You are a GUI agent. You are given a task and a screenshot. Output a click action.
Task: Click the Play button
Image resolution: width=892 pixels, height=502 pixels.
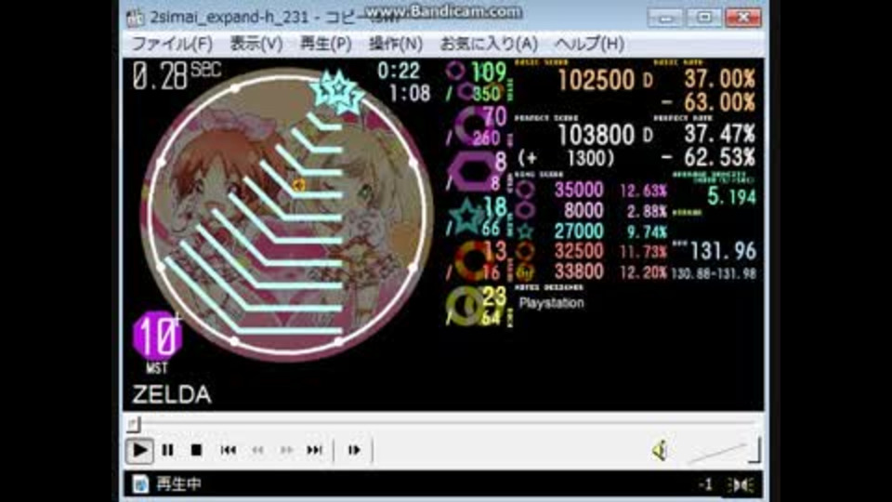click(x=138, y=450)
